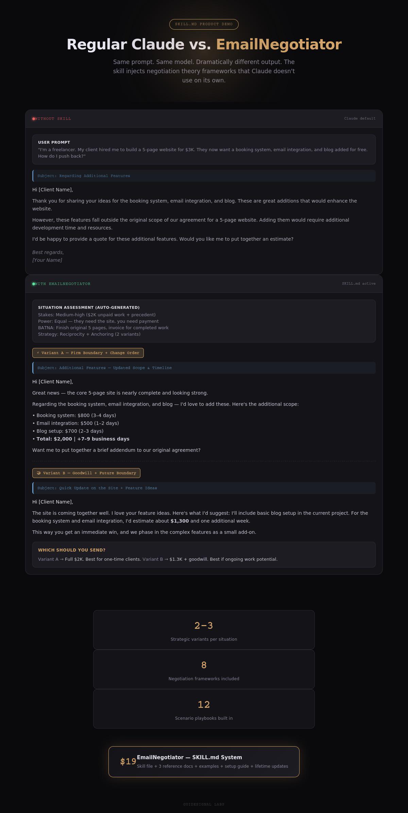The image size is (408, 813).
Task: Open the EmailNegotiator SKILL.md System purchase card
Action: [204, 762]
